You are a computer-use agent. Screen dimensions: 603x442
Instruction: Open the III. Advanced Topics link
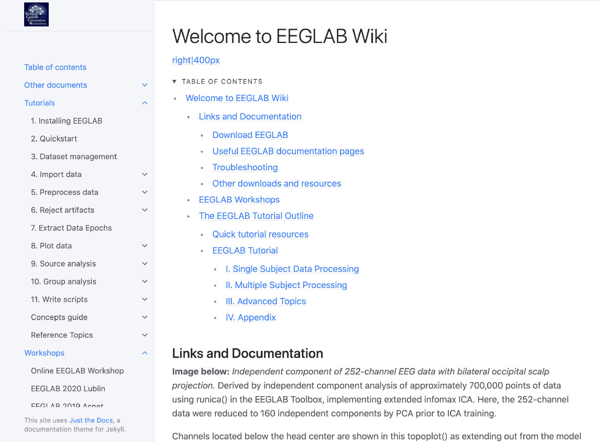(266, 301)
